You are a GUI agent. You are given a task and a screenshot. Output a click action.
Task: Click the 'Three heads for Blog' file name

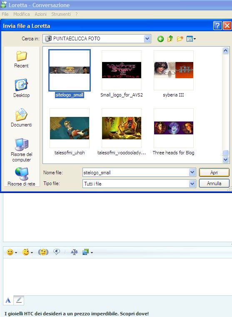pos(174,153)
